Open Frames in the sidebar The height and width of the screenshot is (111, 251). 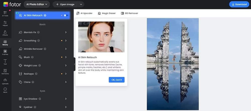click(x=5, y=52)
